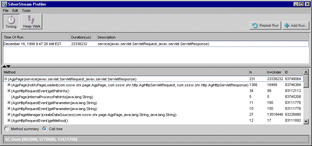Sort by the In+Under column header
Viewport: 312px width, 146px height.
[x=275, y=72]
